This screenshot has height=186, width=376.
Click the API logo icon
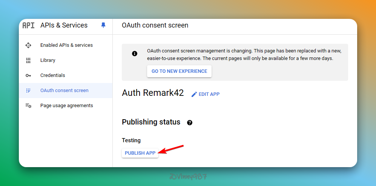(28, 25)
